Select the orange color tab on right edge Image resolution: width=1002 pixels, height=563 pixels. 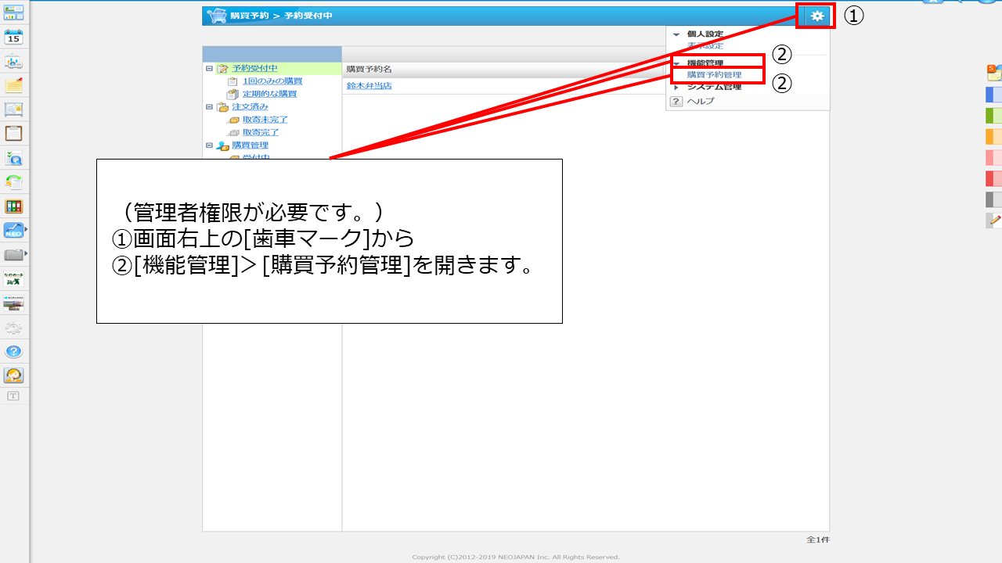click(993, 137)
